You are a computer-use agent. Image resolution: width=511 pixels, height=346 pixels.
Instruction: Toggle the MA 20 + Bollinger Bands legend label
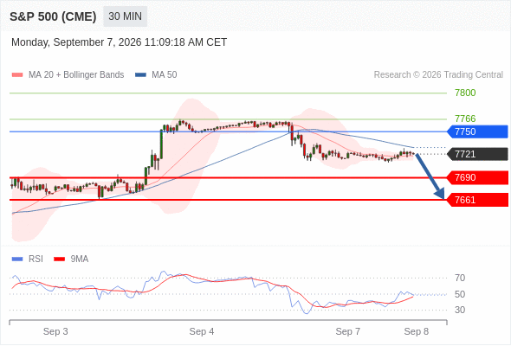76,75
